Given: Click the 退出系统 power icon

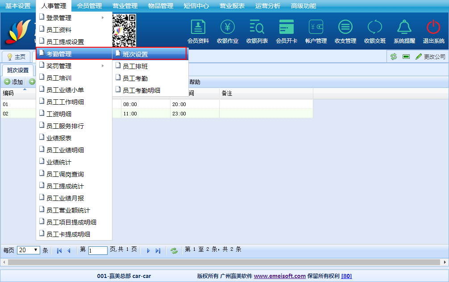Looking at the screenshot, I should [433, 28].
